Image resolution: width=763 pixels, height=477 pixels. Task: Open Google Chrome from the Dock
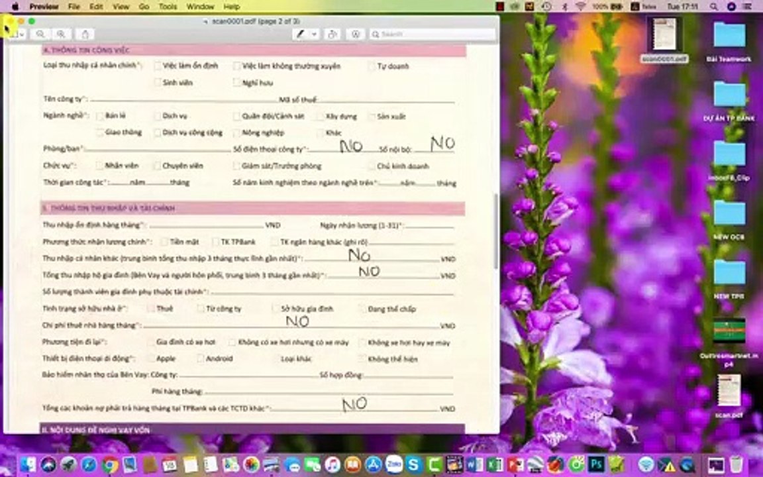click(x=109, y=464)
